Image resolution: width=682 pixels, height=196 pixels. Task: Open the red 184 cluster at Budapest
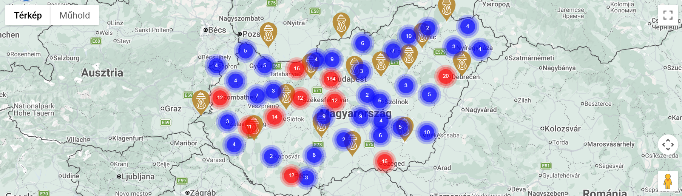[331, 79]
